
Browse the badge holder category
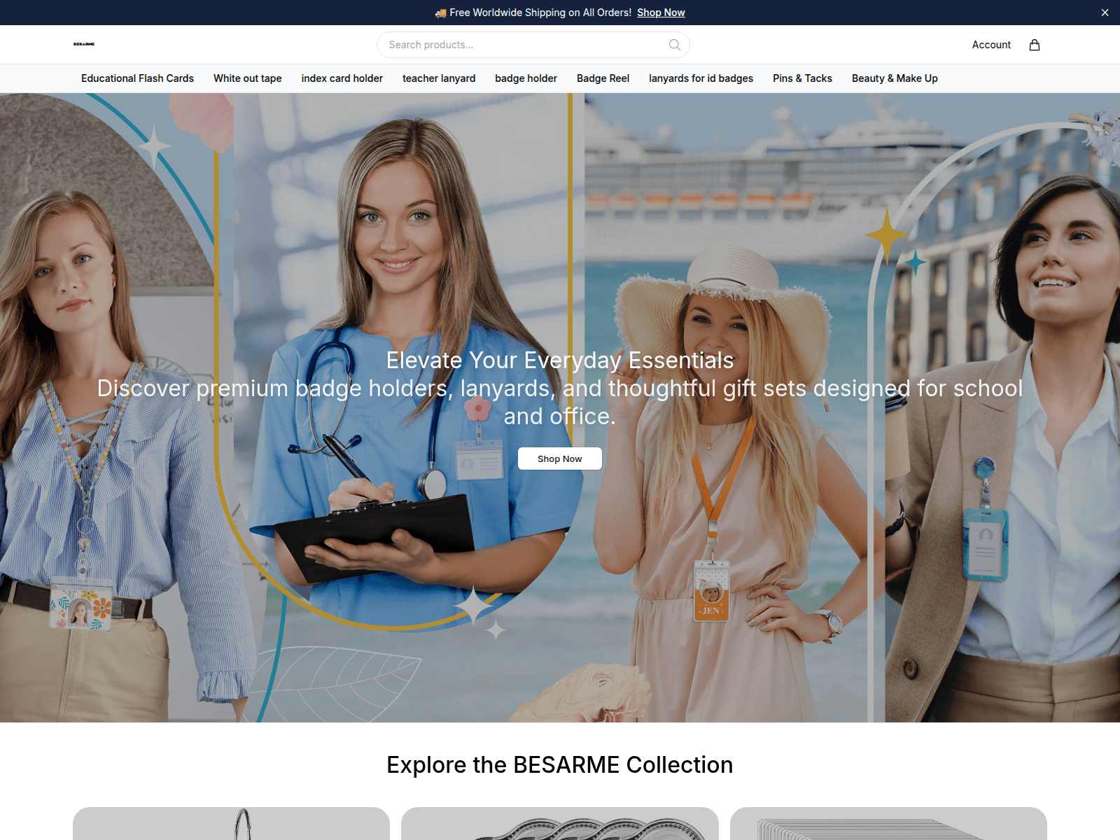point(526,78)
